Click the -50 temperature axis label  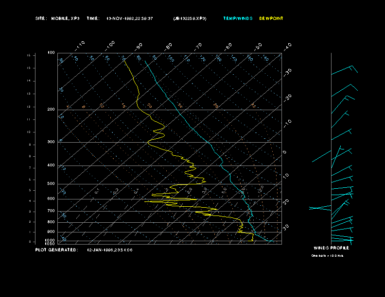(x=258, y=47)
